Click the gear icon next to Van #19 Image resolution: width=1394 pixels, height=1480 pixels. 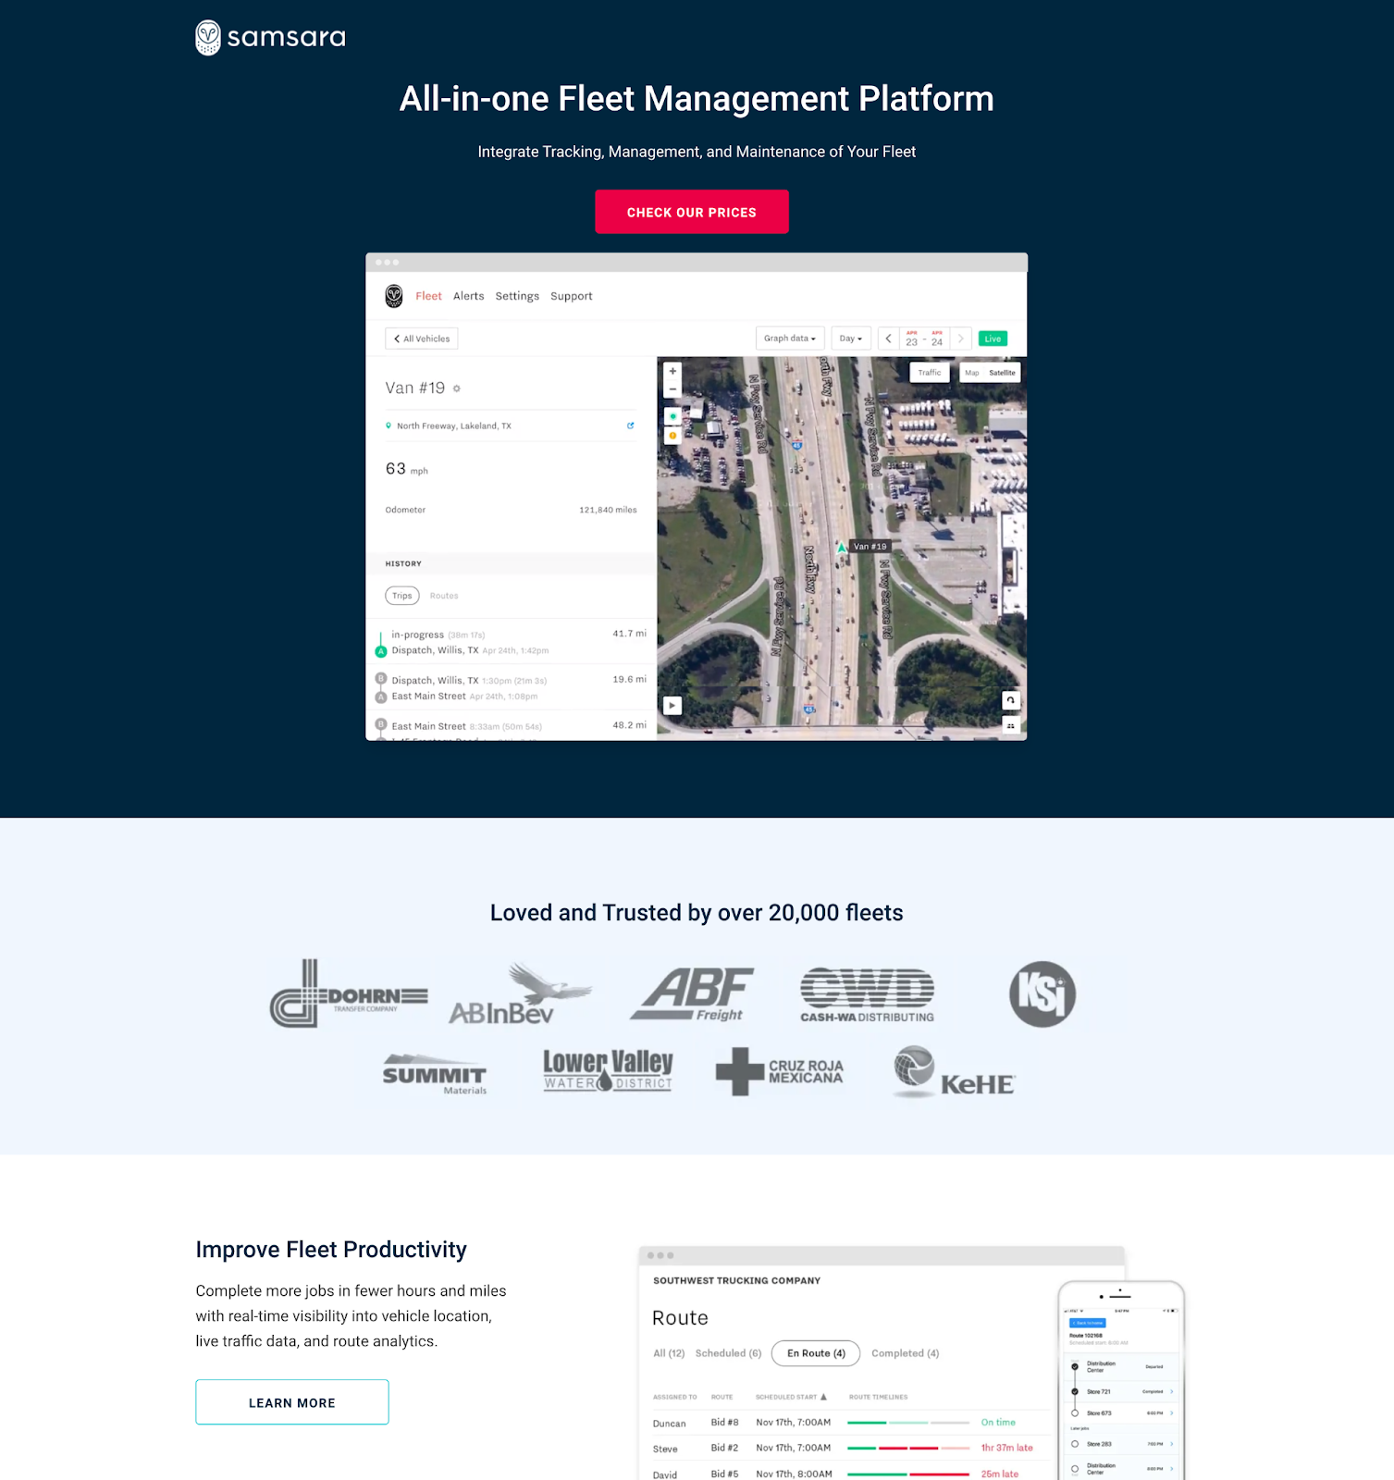coord(457,388)
